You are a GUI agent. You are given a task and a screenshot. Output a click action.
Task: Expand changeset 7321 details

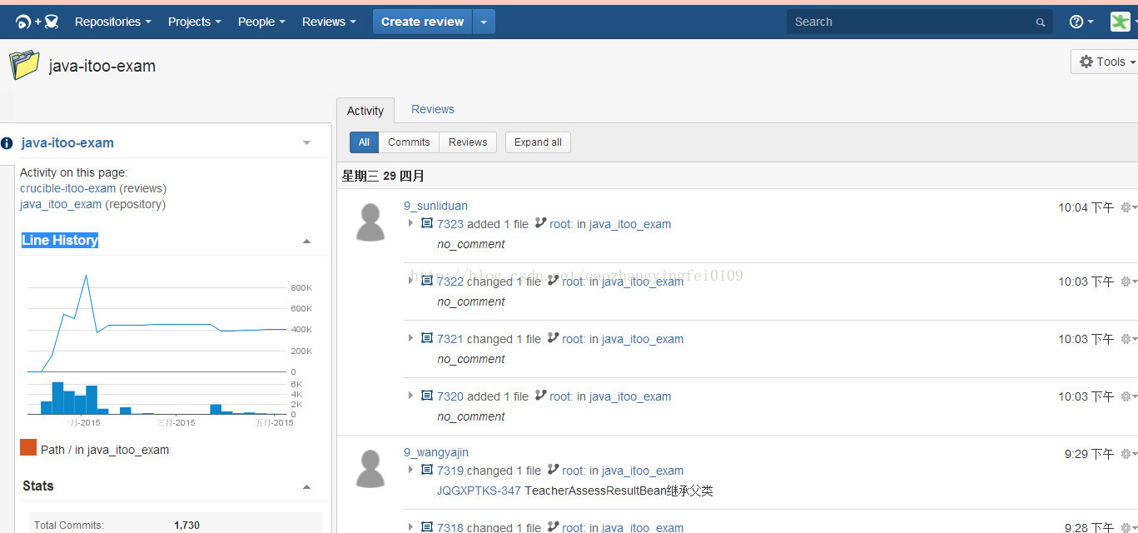coord(410,338)
